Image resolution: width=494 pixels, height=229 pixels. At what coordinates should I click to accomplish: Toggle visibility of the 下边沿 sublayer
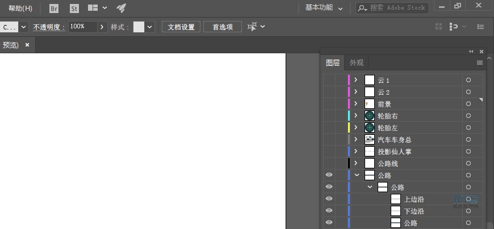pyautogui.click(x=329, y=211)
